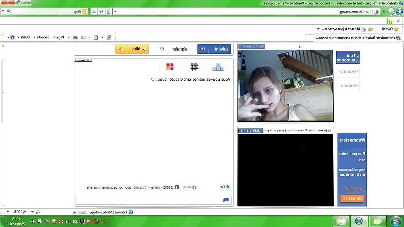Click the signaler button
This screenshot has height=227, width=404.
point(173,49)
